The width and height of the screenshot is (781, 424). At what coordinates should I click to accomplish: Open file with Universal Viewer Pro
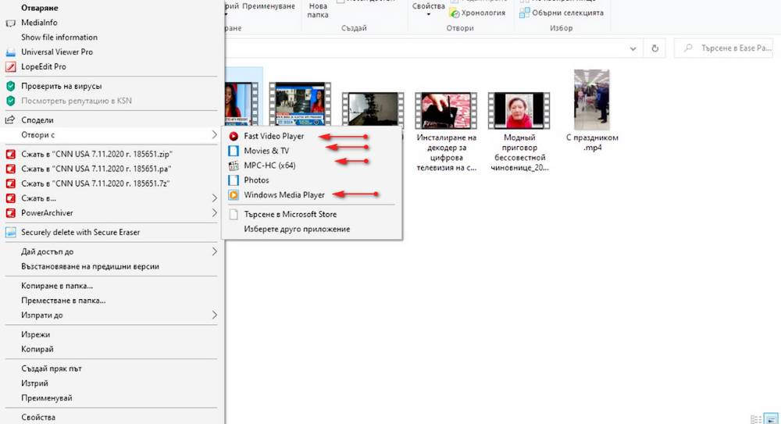click(57, 52)
